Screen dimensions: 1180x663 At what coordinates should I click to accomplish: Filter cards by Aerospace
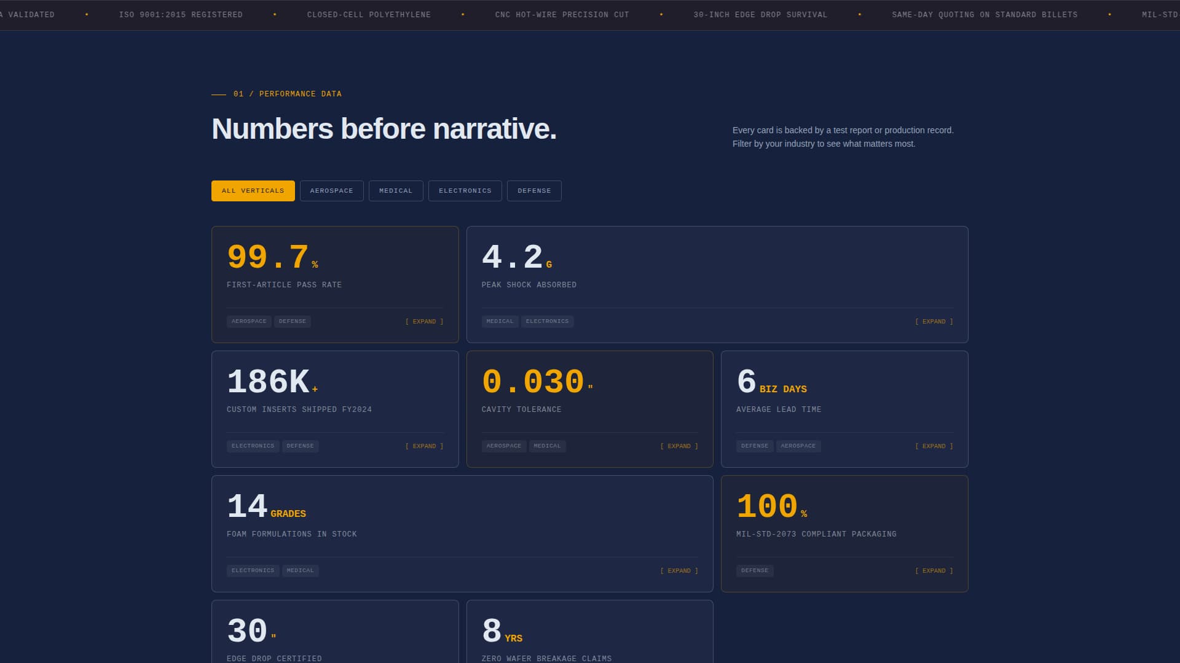331,191
